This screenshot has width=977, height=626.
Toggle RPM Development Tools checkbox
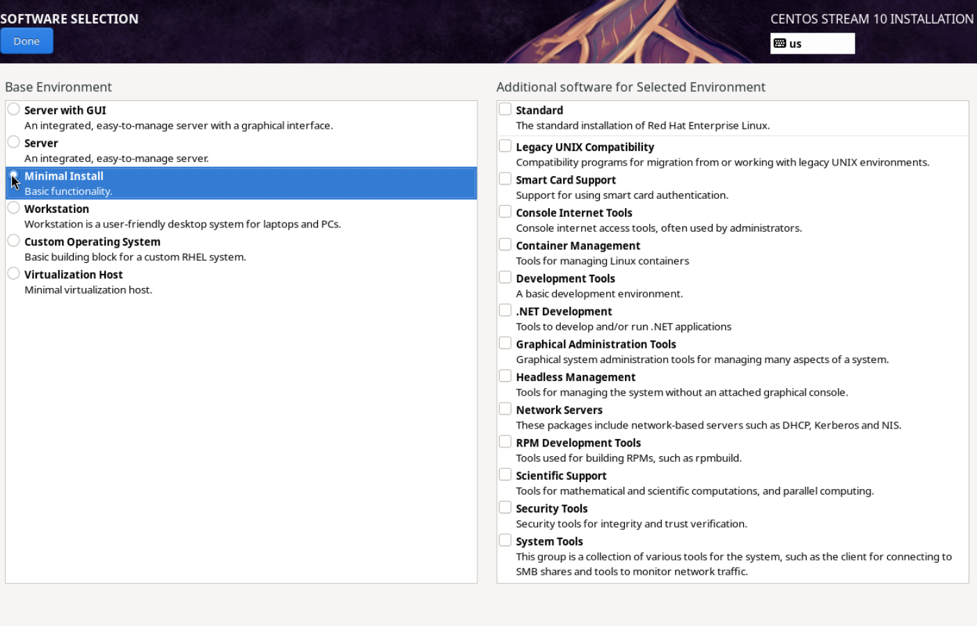505,442
